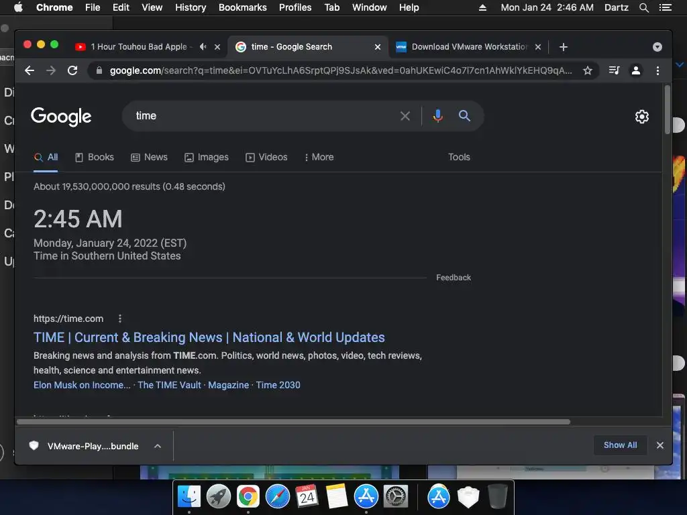Select the Videos search filter
The image size is (687, 515).
click(266, 157)
